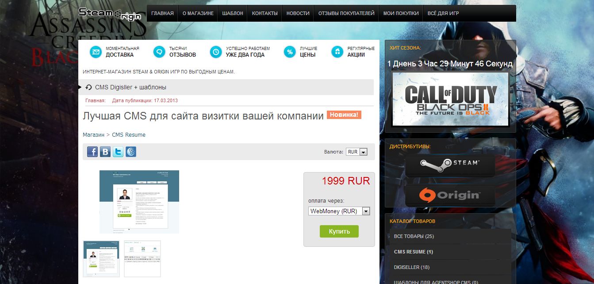Open DIGISELLER (18) catalog category
This screenshot has width=594, height=284.
click(x=450, y=267)
